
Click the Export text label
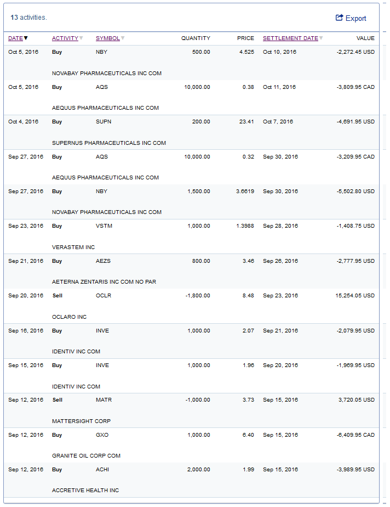pos(356,18)
